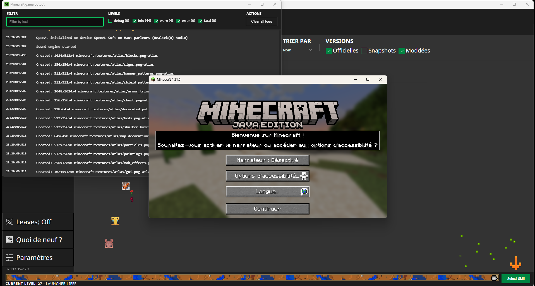Viewport: 535px width, 286px height.
Task: Click the log line "Sound engine started"
Action: point(56,47)
